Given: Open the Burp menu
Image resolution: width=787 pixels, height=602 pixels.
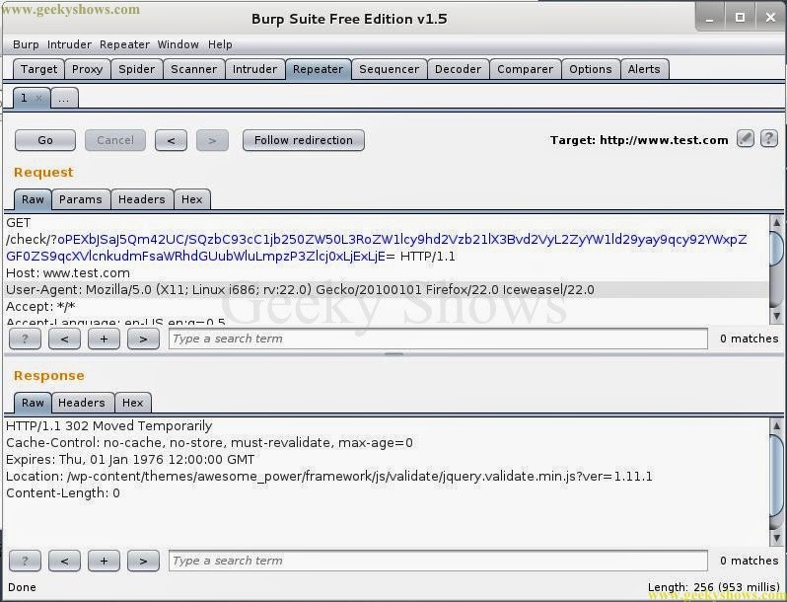Looking at the screenshot, I should 26,44.
